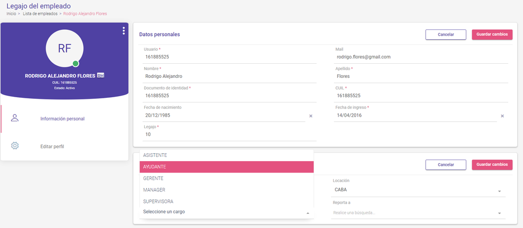Select AYUDANTE from the cargo list
523x228 pixels.
(226, 167)
